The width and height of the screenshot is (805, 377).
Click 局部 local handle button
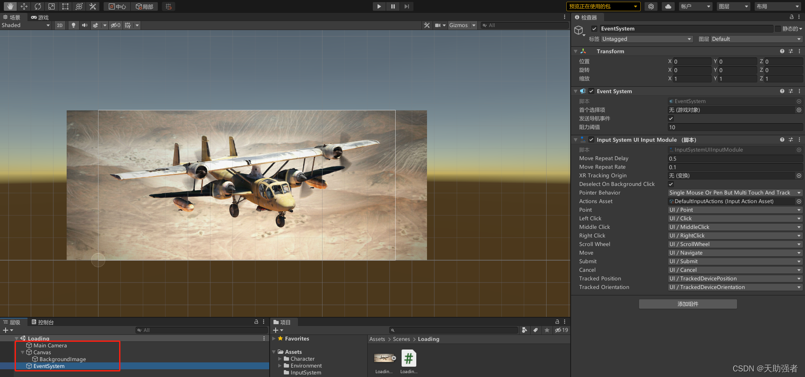click(144, 6)
